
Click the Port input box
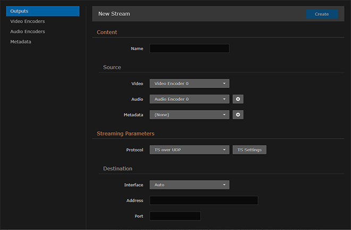[175, 216]
